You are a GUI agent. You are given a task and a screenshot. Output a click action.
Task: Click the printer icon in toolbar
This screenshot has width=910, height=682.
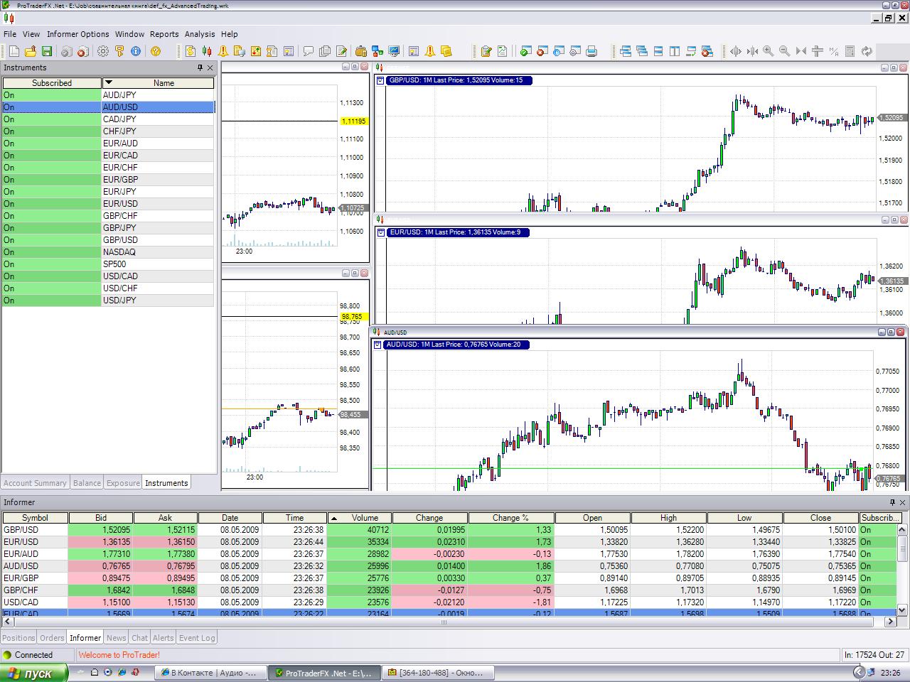[592, 51]
